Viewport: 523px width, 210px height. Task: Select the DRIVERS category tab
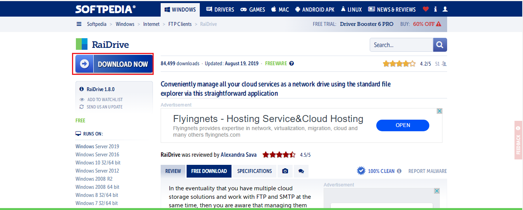click(x=220, y=10)
